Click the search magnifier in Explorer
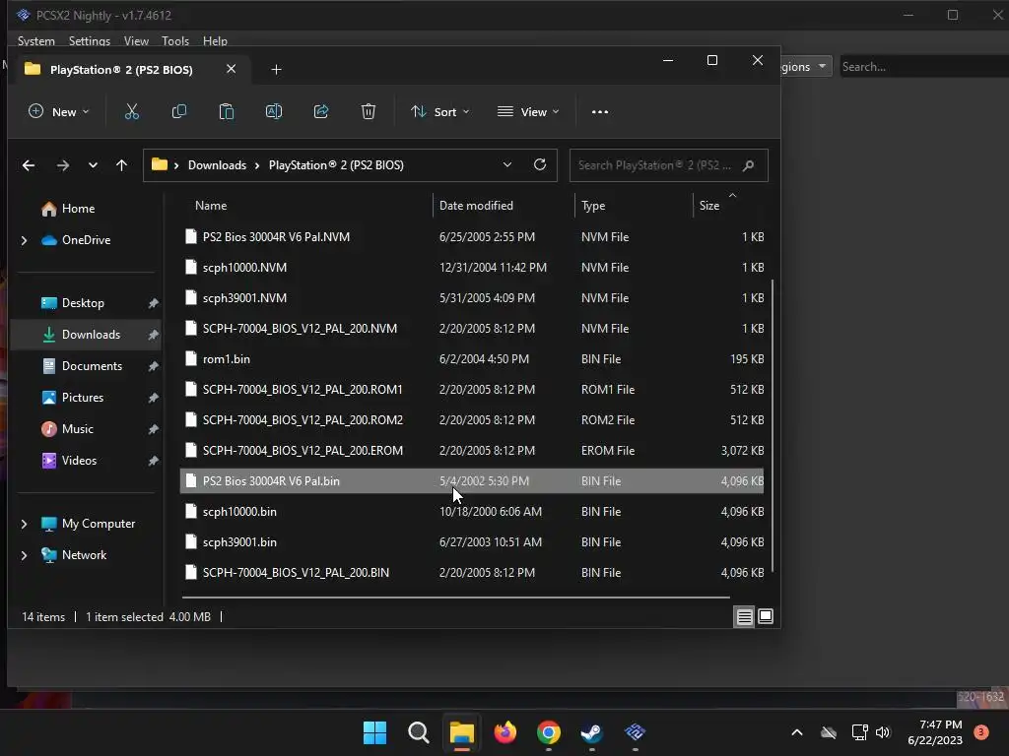1009x756 pixels. point(749,165)
